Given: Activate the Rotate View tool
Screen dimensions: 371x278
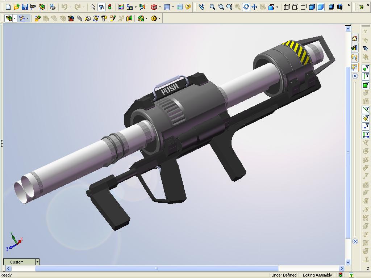Looking at the screenshot, I should pyautogui.click(x=246, y=7).
